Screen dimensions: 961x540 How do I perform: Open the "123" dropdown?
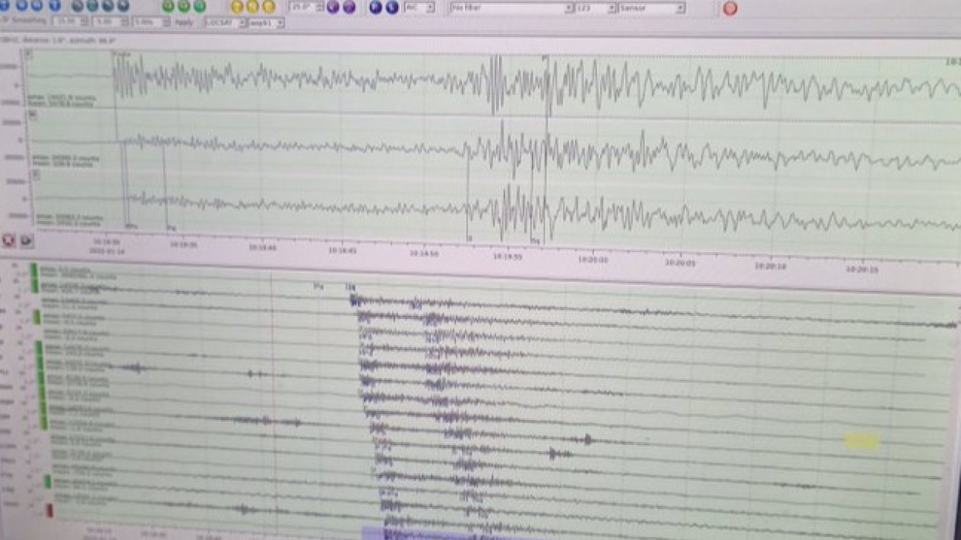[595, 8]
